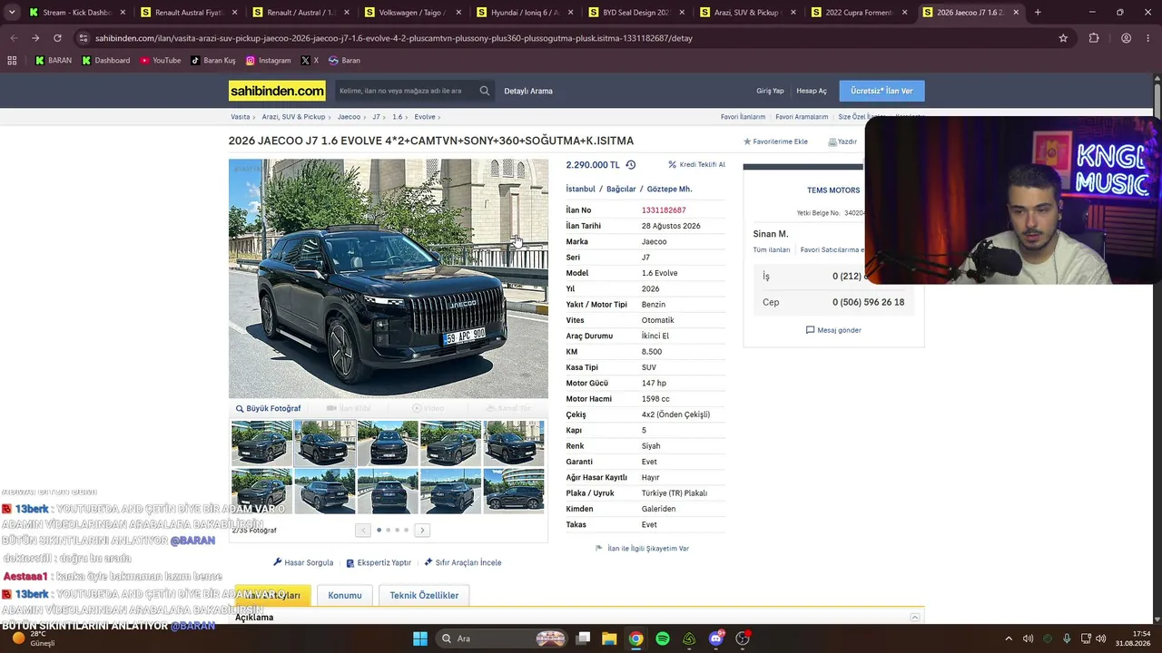This screenshot has width=1162, height=653.
Task: Click Sıfır Araçları İncele link
Action: (463, 563)
